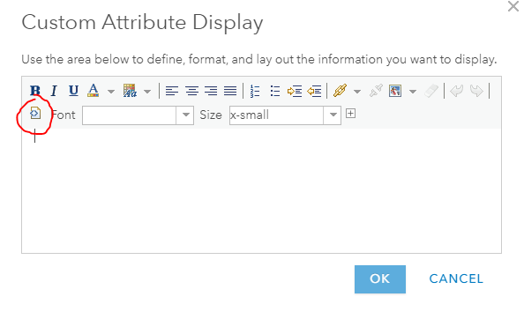Click the CANCEL button

pyautogui.click(x=456, y=279)
